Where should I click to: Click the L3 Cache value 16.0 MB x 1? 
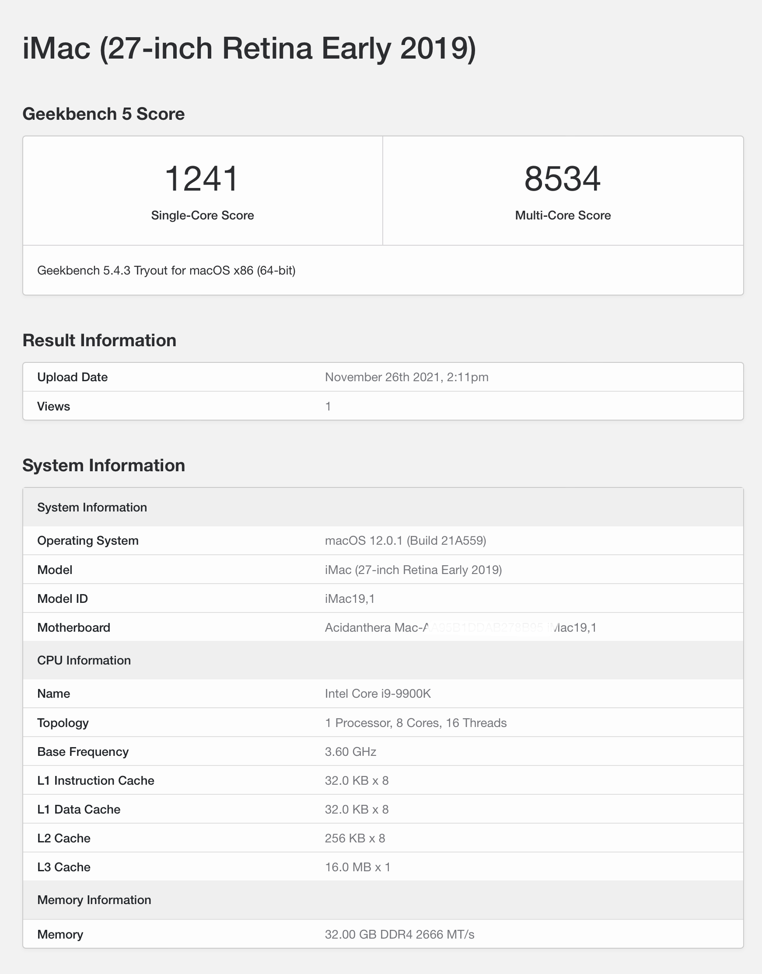pyautogui.click(x=357, y=867)
